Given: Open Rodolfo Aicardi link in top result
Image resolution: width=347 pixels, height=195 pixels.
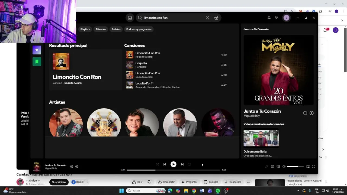Looking at the screenshot, I should click(73, 83).
